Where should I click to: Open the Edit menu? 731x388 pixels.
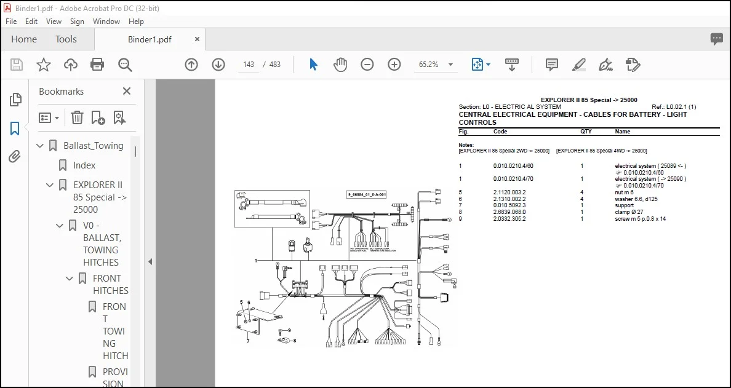coord(31,22)
